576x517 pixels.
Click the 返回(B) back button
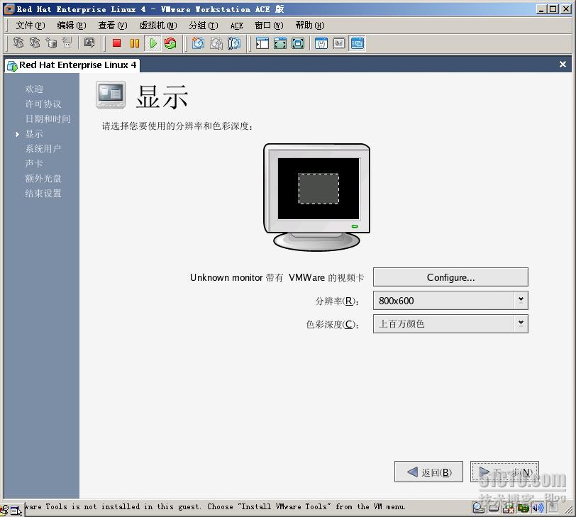click(428, 472)
